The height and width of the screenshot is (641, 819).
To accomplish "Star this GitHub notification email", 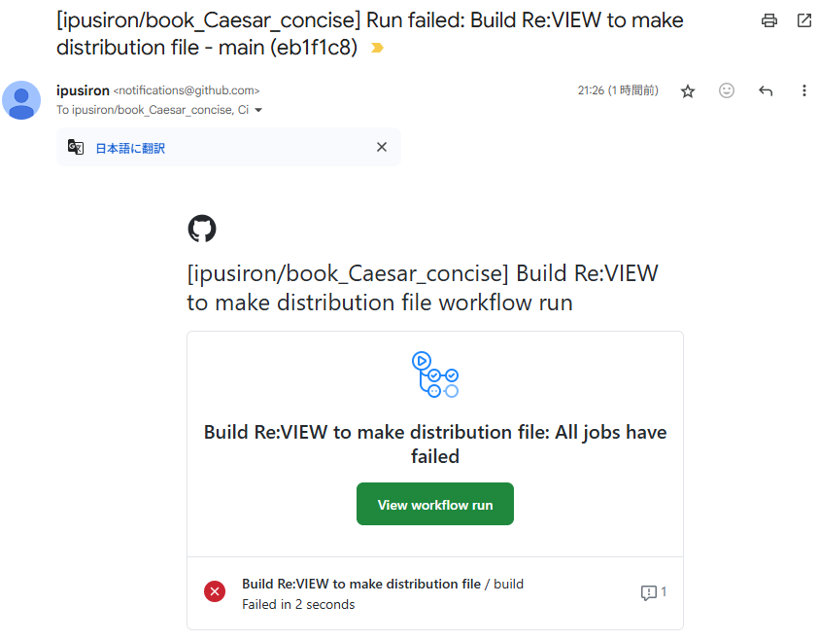I will (x=688, y=91).
